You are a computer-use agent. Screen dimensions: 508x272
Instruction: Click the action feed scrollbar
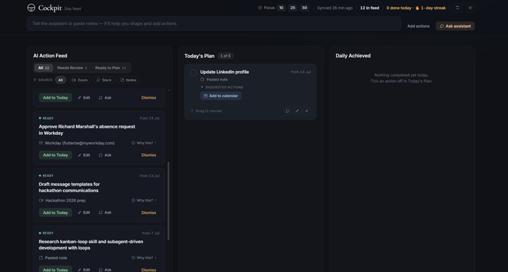click(x=168, y=201)
